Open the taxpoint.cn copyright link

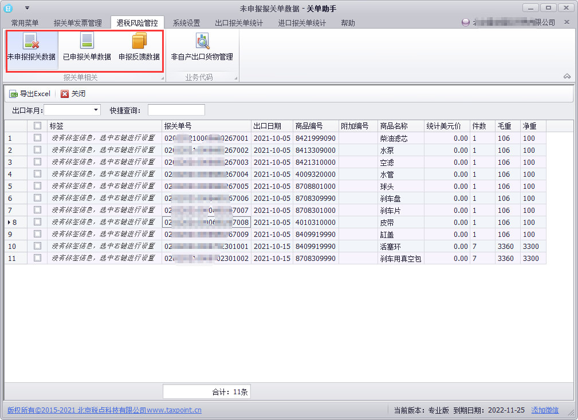click(x=104, y=410)
